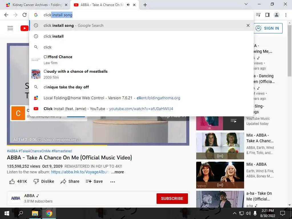The image size is (292, 219).
Task: Open the ABBA channel avatar
Action: (16, 198)
